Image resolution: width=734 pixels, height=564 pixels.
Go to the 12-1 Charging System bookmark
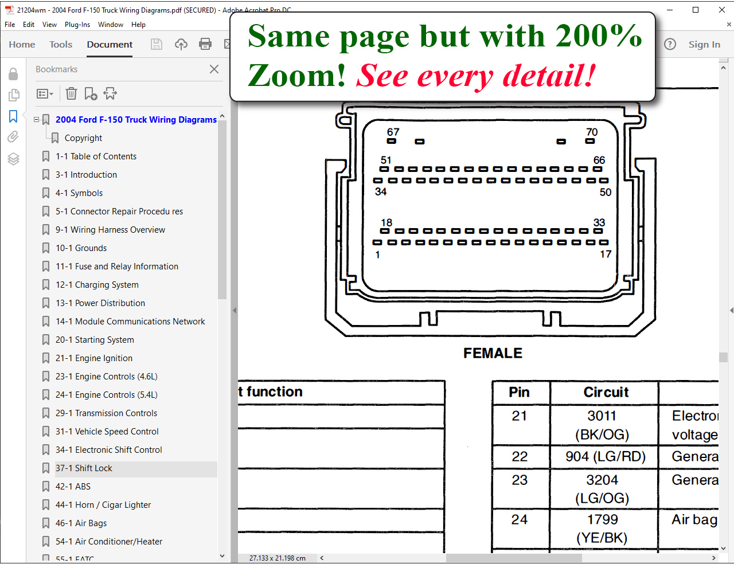(97, 285)
